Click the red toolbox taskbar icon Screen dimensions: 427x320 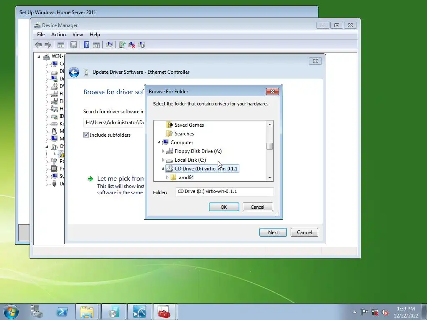point(164,312)
